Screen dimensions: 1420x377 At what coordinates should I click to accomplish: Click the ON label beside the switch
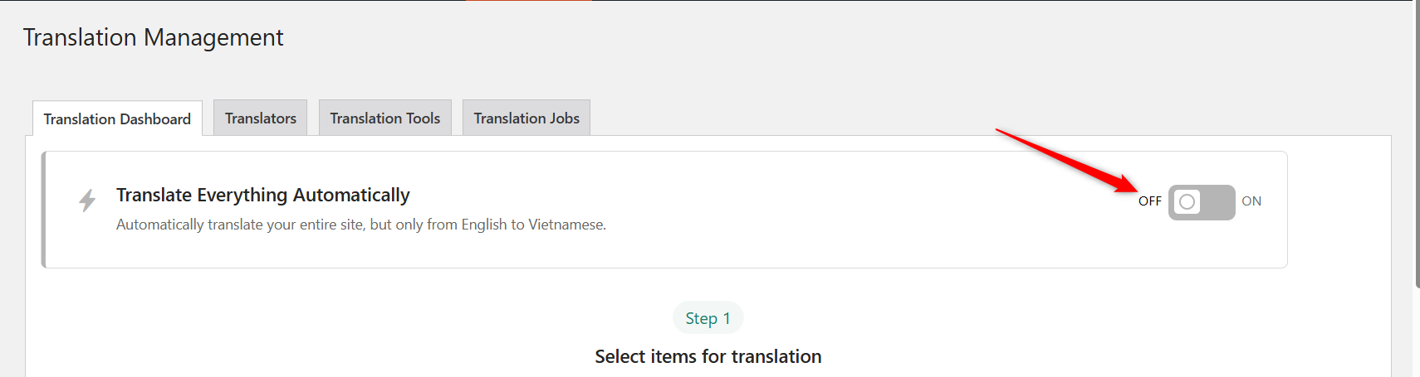click(1251, 201)
